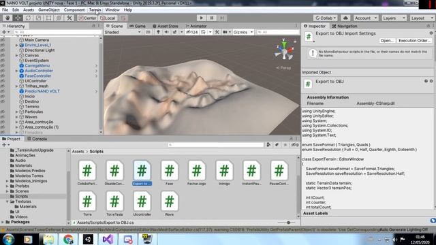
Task: Select the Torre script asset
Action: (87, 203)
